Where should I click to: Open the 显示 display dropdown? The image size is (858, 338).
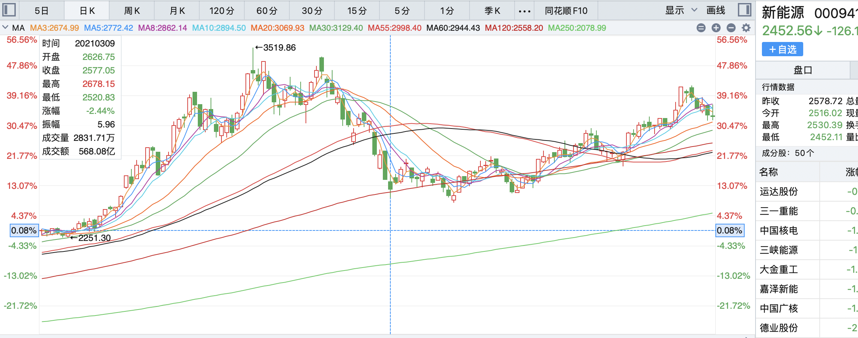click(681, 10)
